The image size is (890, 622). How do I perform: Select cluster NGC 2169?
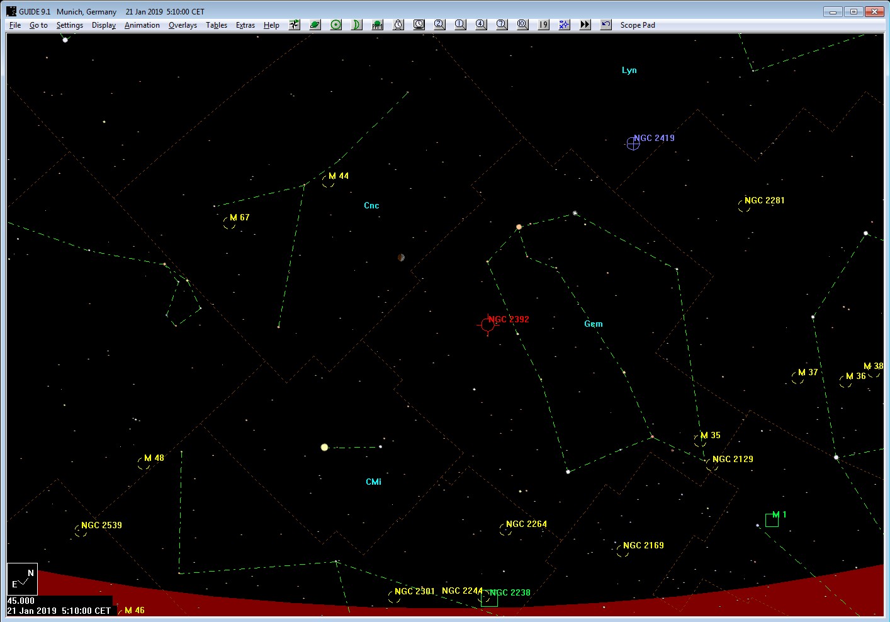pos(622,551)
